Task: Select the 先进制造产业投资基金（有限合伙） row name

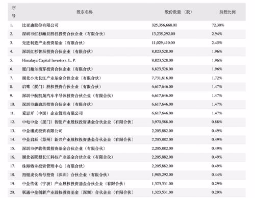Action: pos(54,43)
